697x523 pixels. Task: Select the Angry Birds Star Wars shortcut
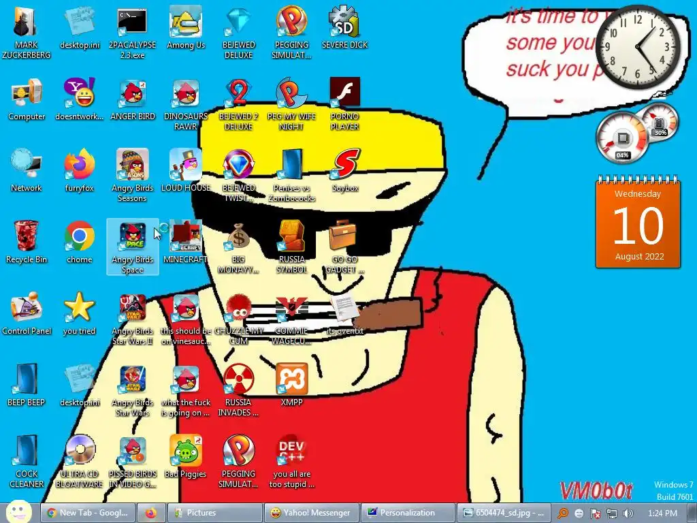coord(133,391)
